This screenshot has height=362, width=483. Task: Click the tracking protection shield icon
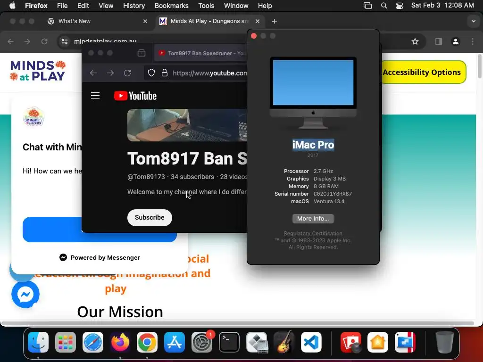coord(151,73)
